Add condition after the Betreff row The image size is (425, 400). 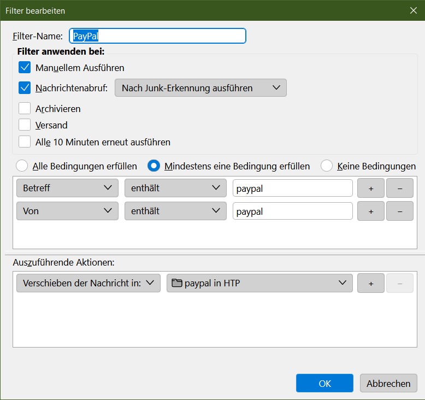point(371,188)
